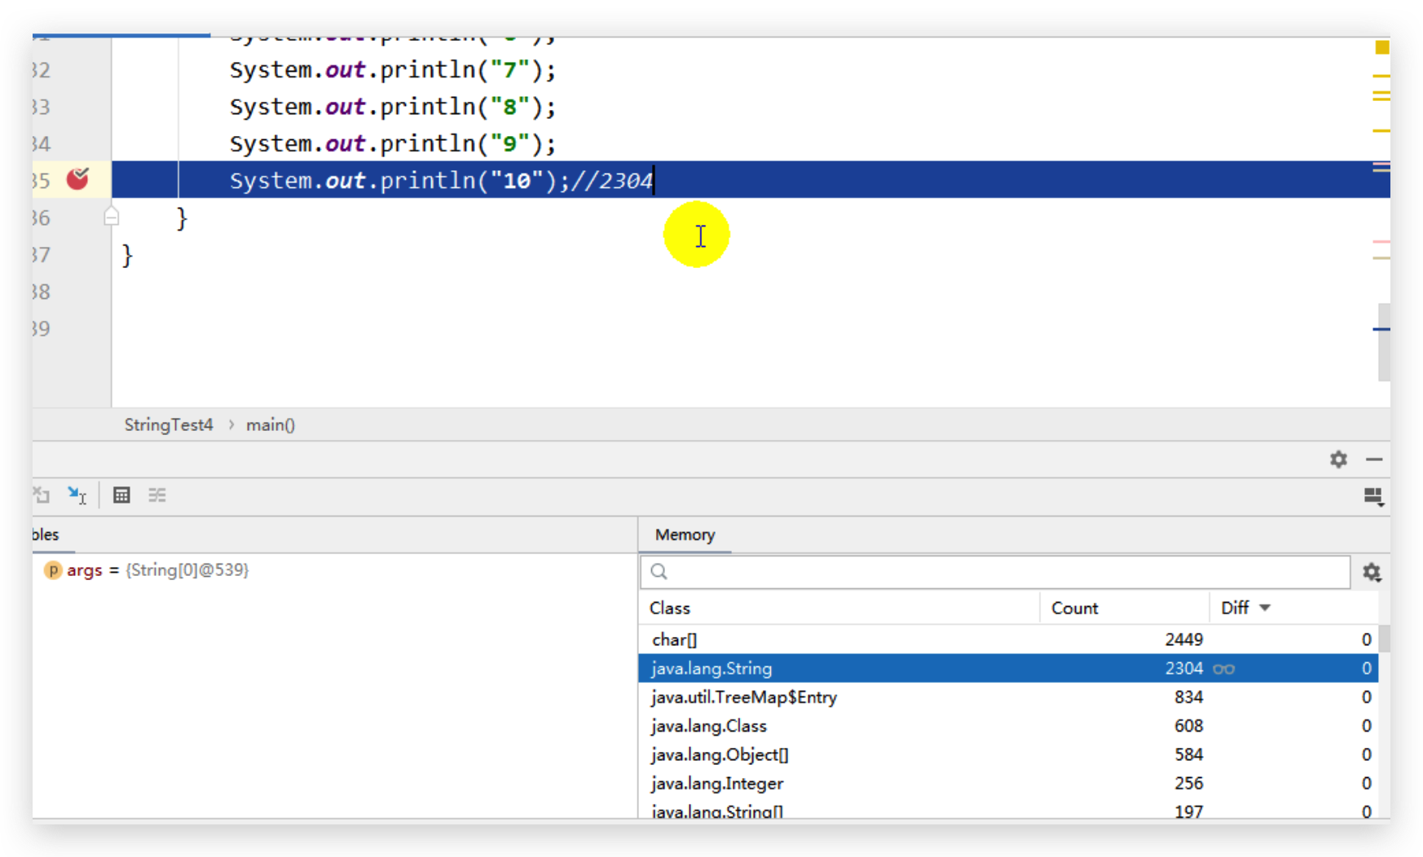Switch to the Memory tab
The width and height of the screenshot is (1423, 857).
[x=685, y=534]
